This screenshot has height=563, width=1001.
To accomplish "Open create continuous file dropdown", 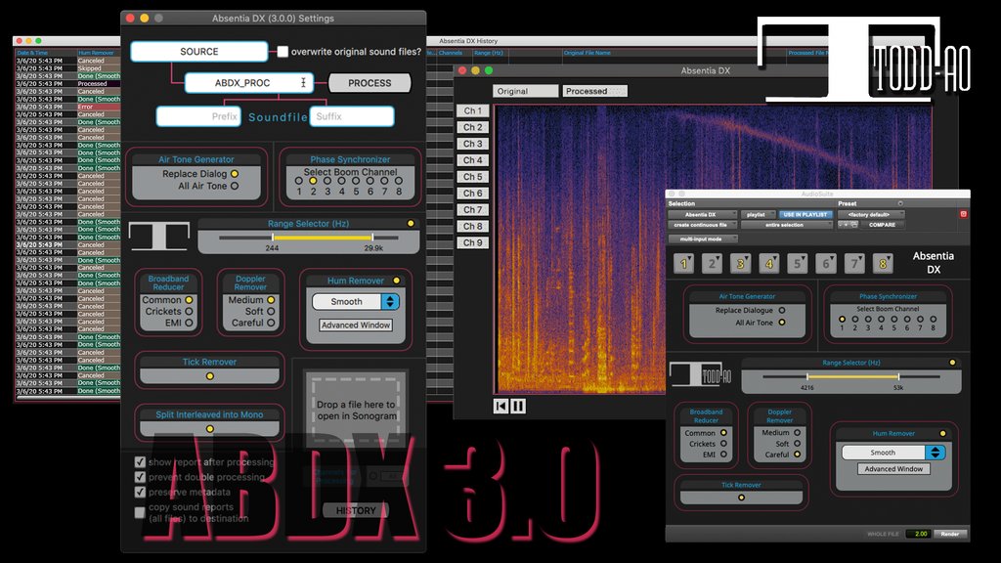I will (x=704, y=225).
